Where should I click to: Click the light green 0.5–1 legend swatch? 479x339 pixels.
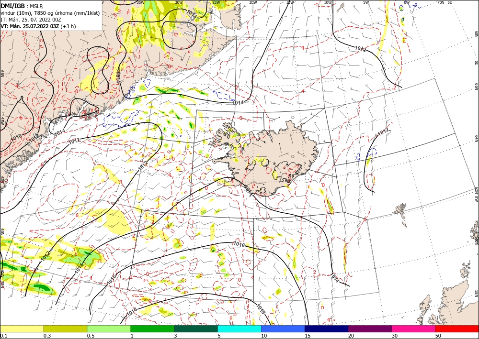[x=109, y=328]
